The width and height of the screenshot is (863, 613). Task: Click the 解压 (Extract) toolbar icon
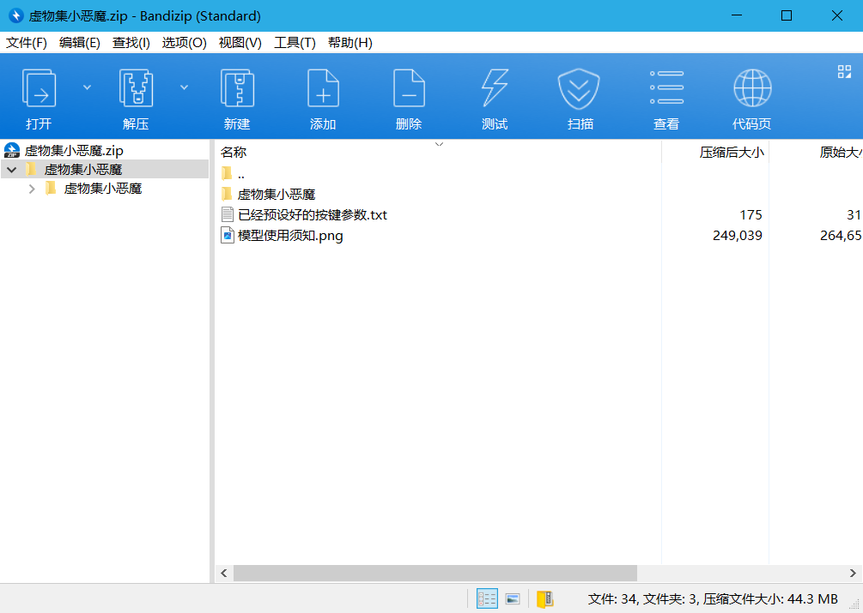click(x=136, y=88)
